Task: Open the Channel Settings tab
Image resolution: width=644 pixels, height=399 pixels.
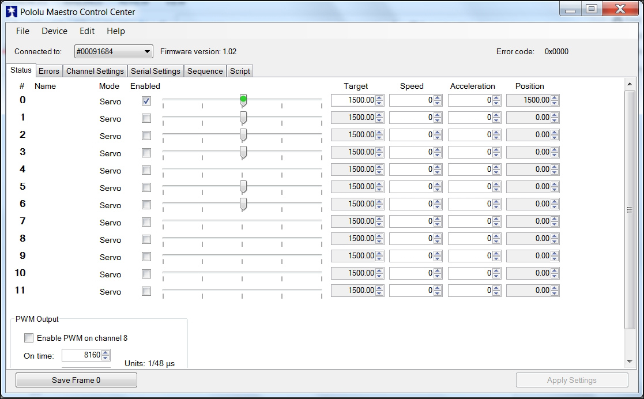Action: pyautogui.click(x=95, y=71)
